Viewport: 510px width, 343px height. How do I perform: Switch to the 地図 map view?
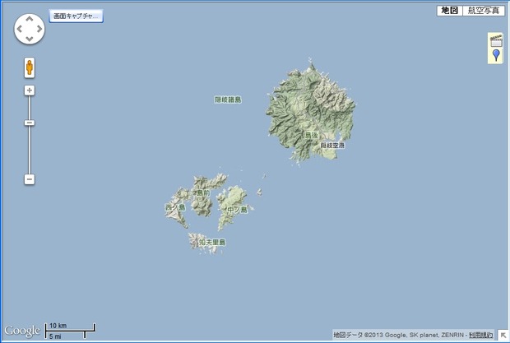coord(449,11)
